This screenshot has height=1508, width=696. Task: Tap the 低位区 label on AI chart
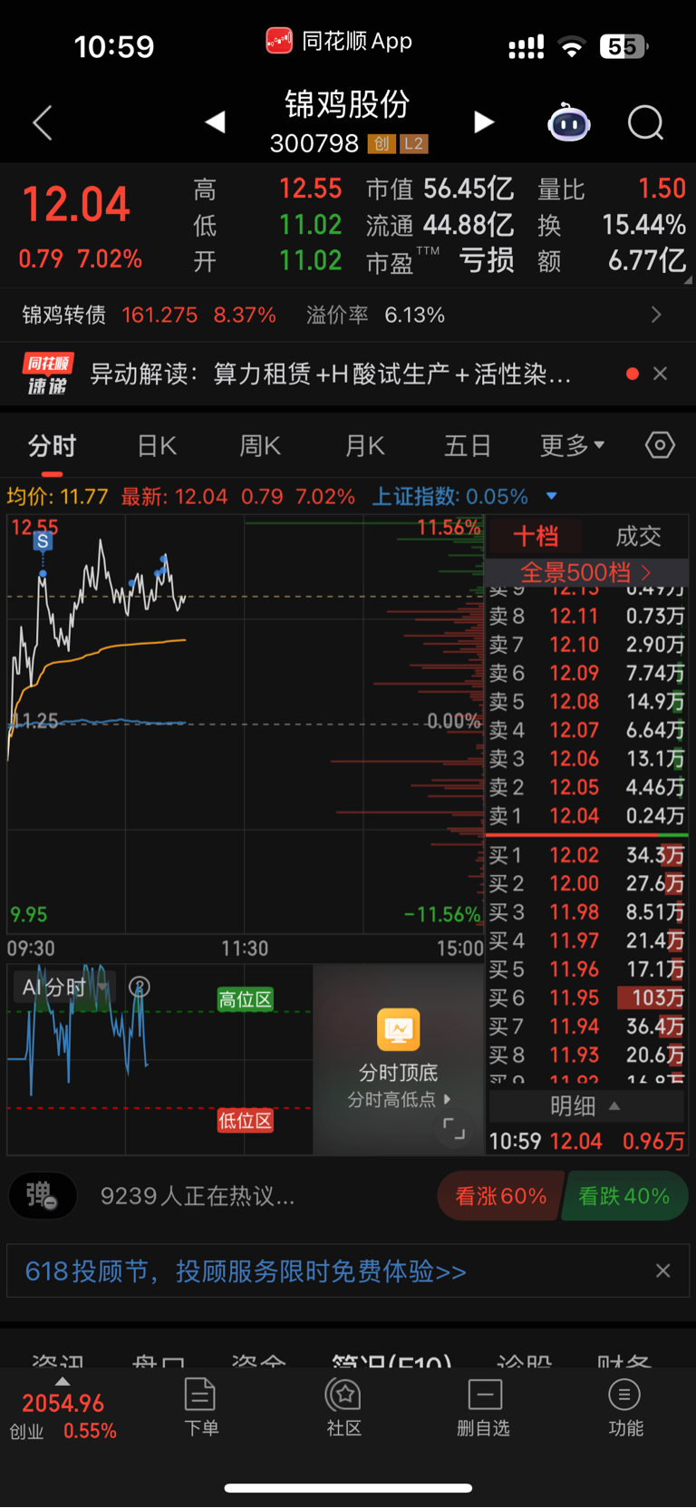pyautogui.click(x=245, y=1121)
